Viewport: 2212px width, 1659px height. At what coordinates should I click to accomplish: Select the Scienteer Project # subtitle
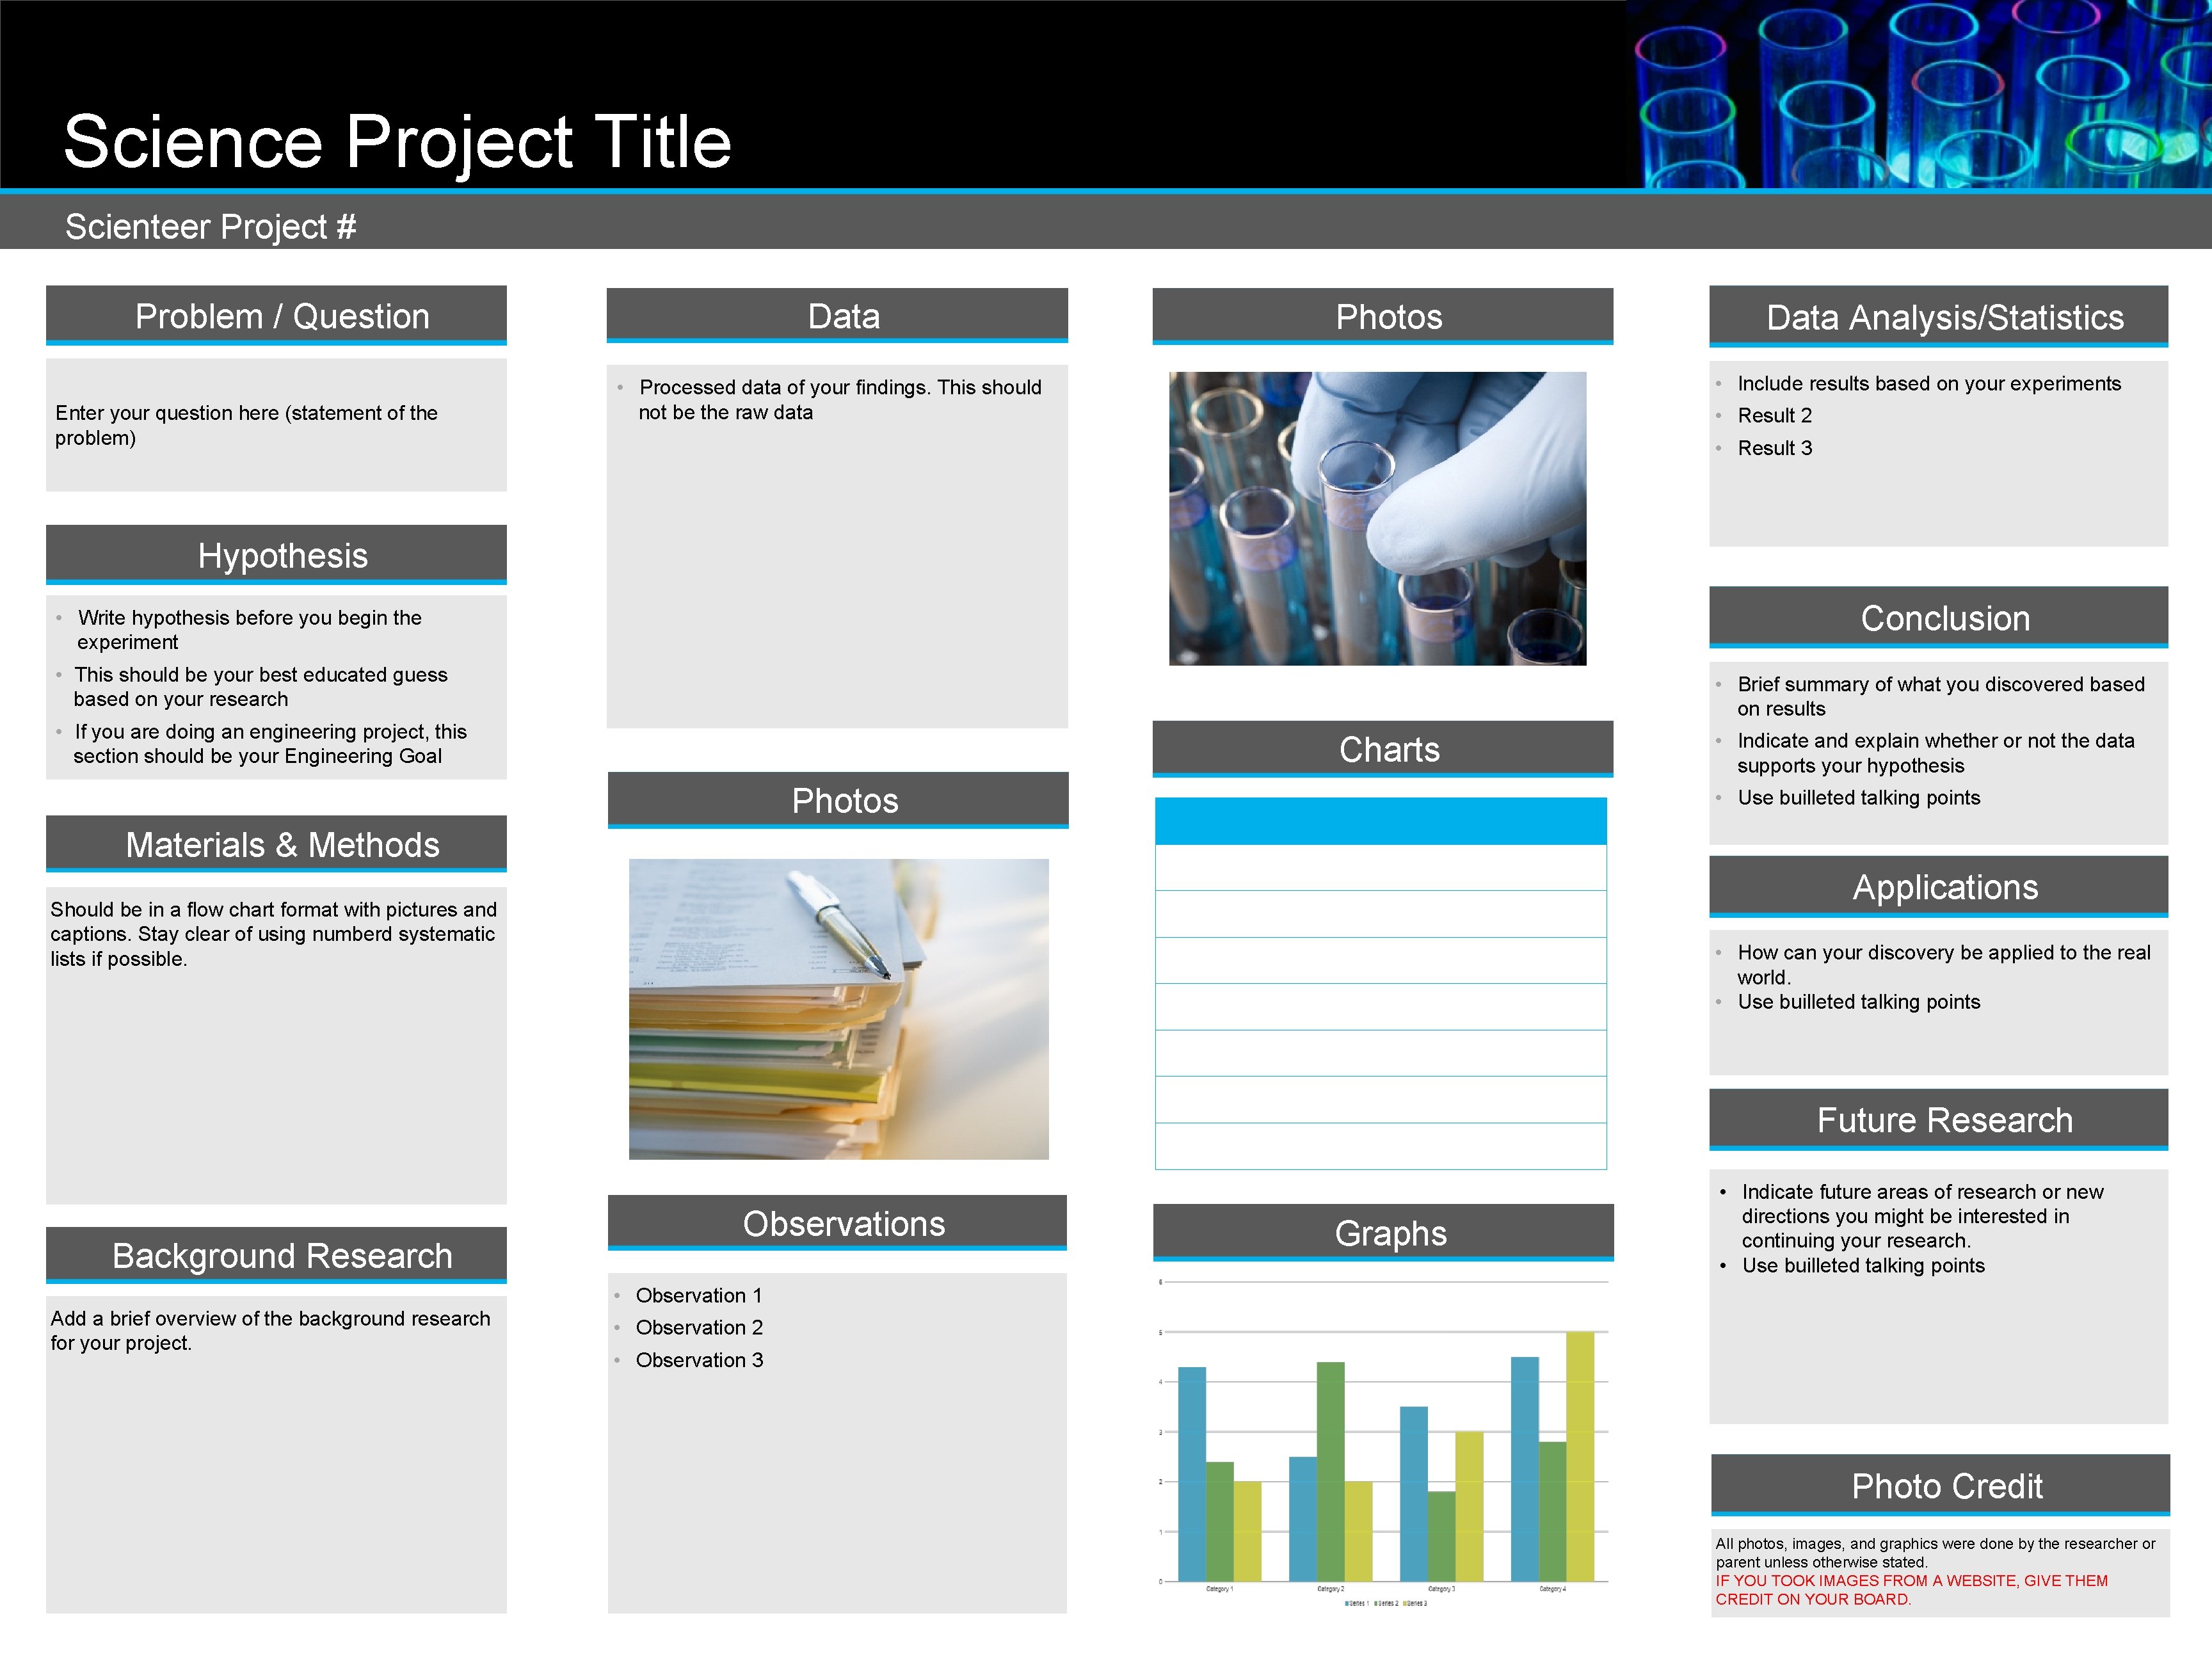pos(210,227)
